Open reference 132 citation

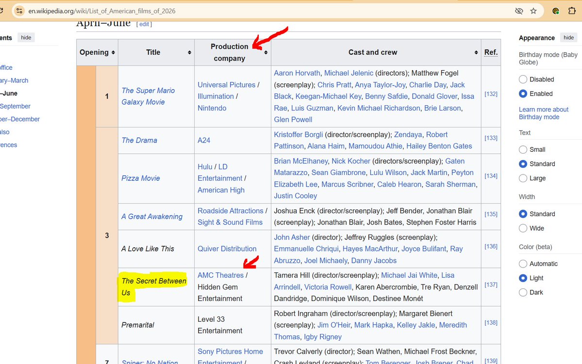tap(491, 94)
